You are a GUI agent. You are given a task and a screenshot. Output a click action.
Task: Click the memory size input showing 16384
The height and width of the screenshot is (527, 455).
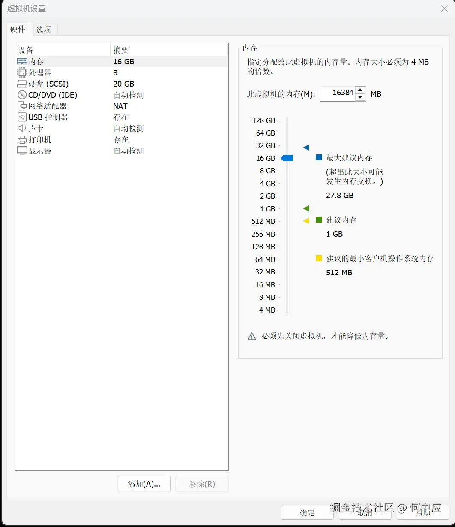[x=338, y=93]
